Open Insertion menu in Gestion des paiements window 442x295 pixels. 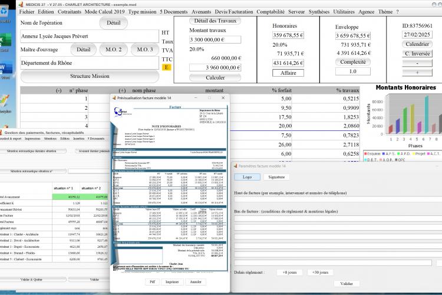[78, 139]
